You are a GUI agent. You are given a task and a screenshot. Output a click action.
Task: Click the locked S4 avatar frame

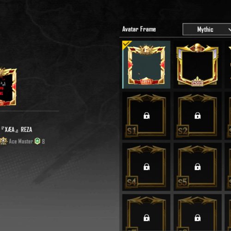[x=146, y=167]
